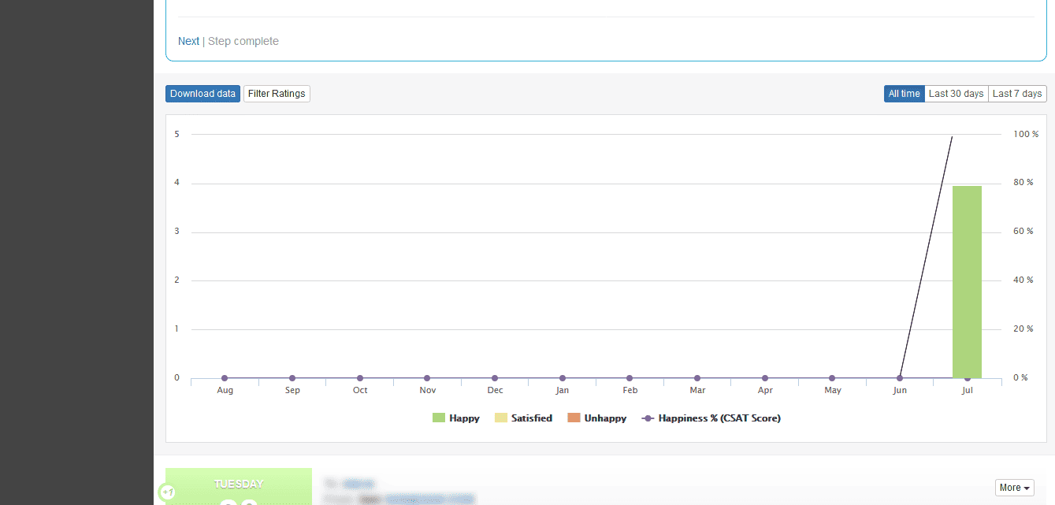Select the Dec data point marker
The height and width of the screenshot is (505, 1055).
pyautogui.click(x=495, y=378)
